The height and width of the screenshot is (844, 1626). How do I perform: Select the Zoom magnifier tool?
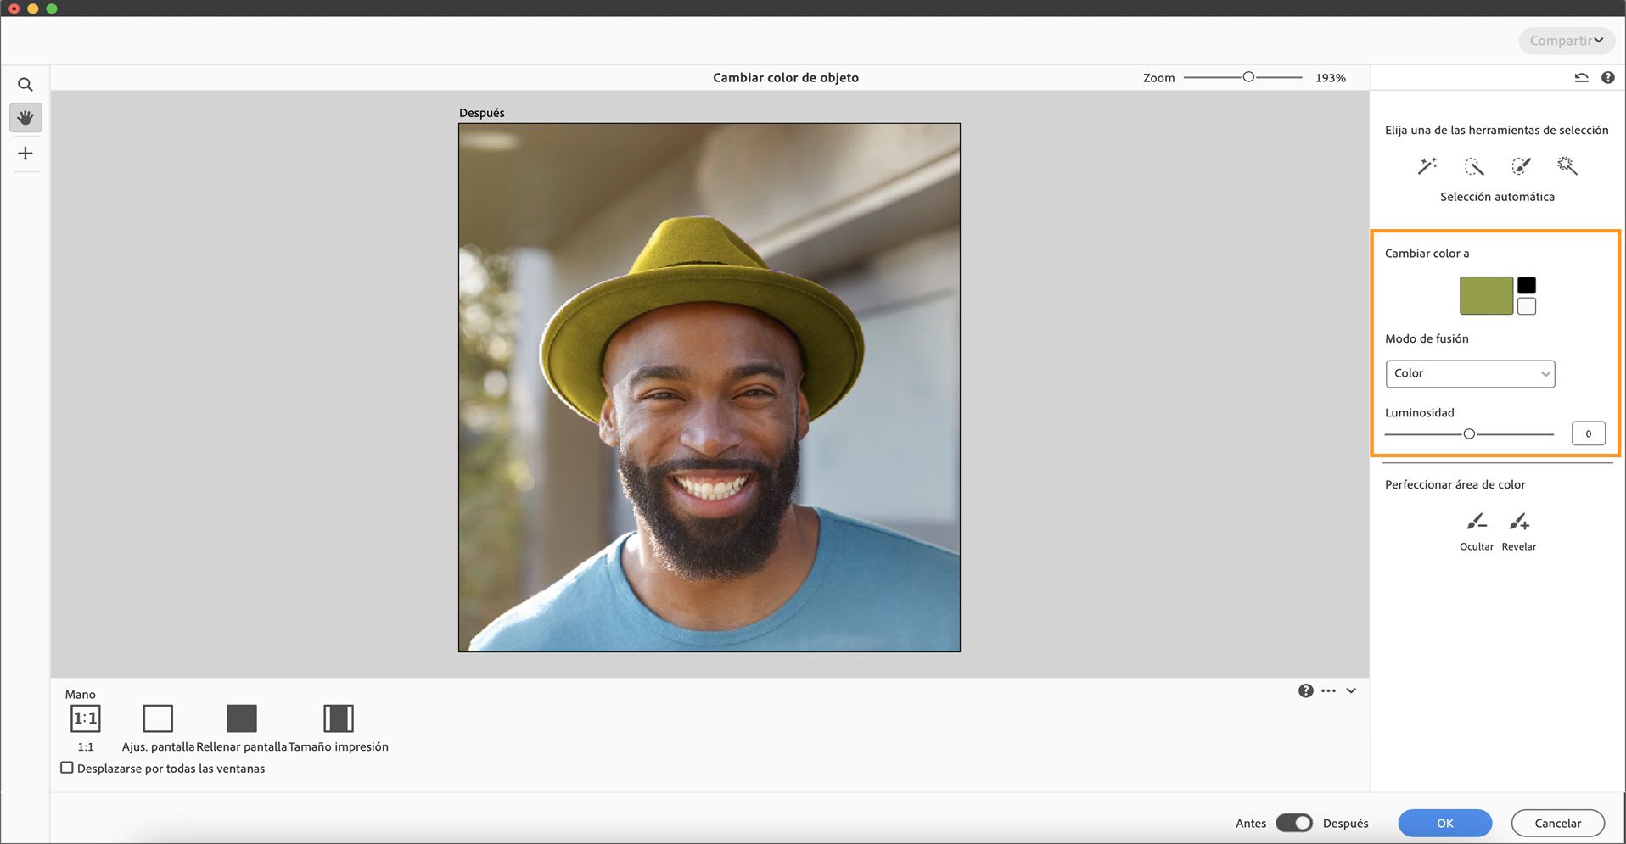coord(25,85)
